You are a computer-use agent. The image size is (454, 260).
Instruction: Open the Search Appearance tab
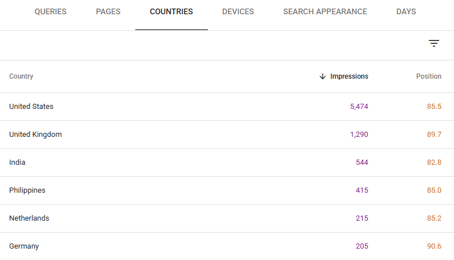point(325,11)
